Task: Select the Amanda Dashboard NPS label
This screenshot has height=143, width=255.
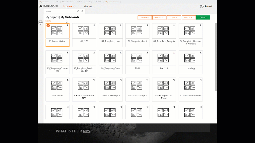Action: 84,97
